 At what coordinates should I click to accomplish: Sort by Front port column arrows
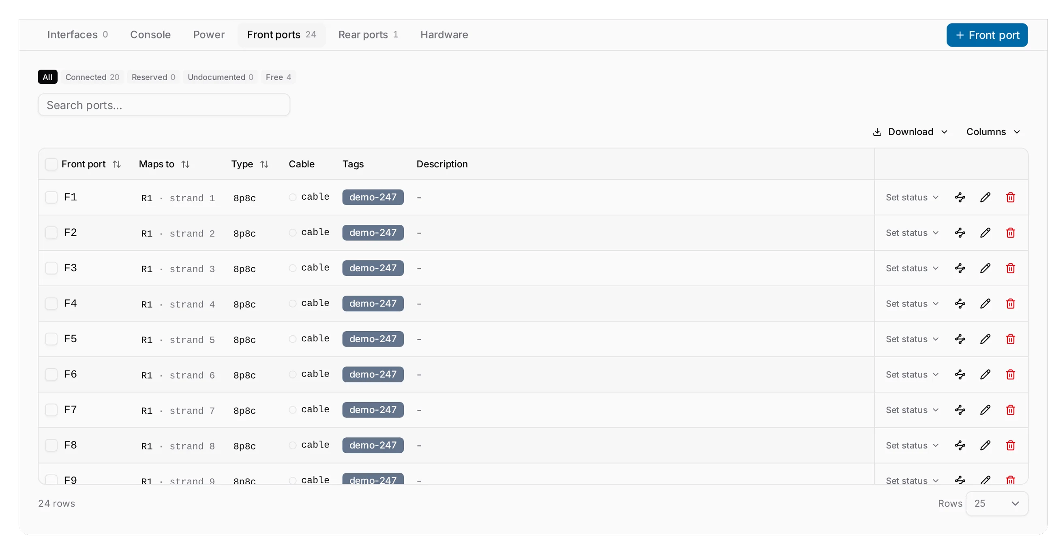(117, 164)
